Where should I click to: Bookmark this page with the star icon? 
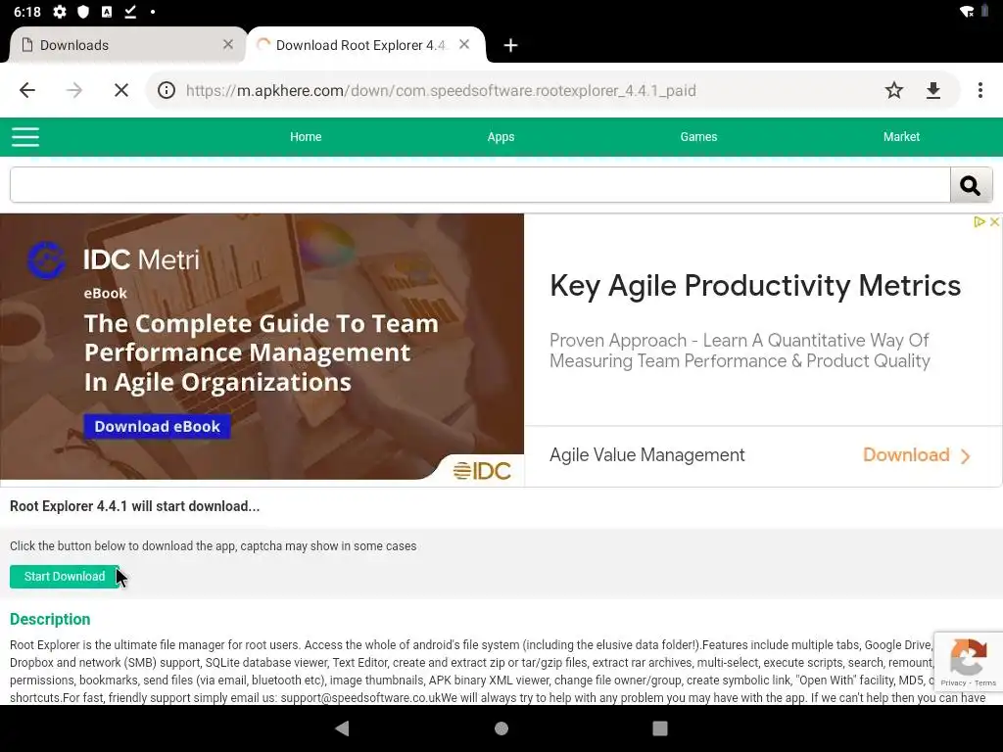click(893, 90)
